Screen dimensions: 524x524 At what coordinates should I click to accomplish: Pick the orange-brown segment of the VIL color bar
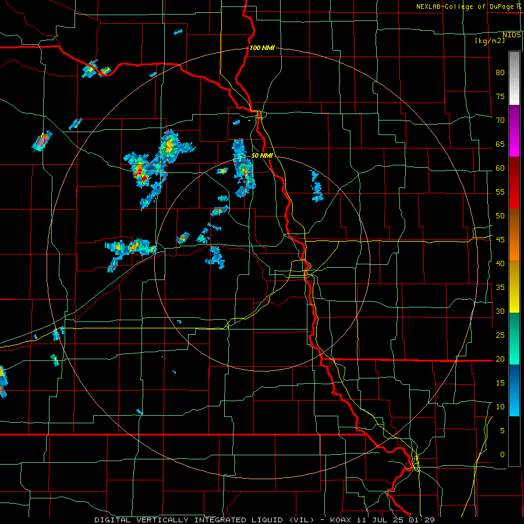tap(514, 235)
